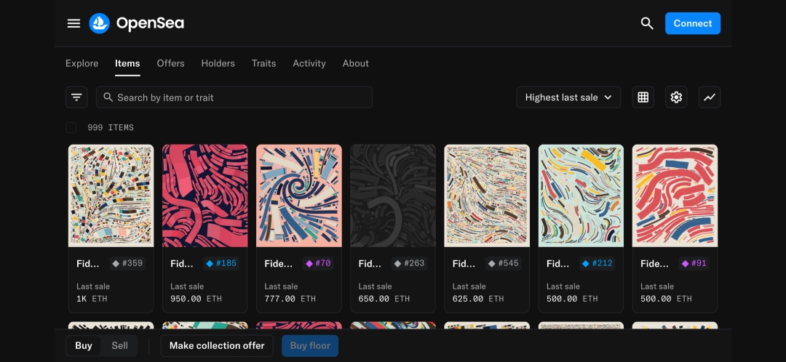
Task: Open the Activity tab
Action: [x=309, y=63]
